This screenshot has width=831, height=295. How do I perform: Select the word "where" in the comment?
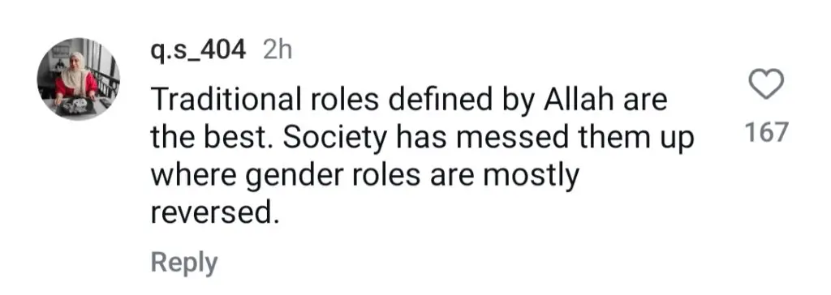[195, 176]
